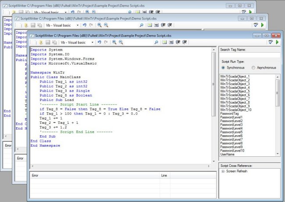Expand the Screen Refresh tree node
The height and width of the screenshot is (202, 285).
point(223,171)
